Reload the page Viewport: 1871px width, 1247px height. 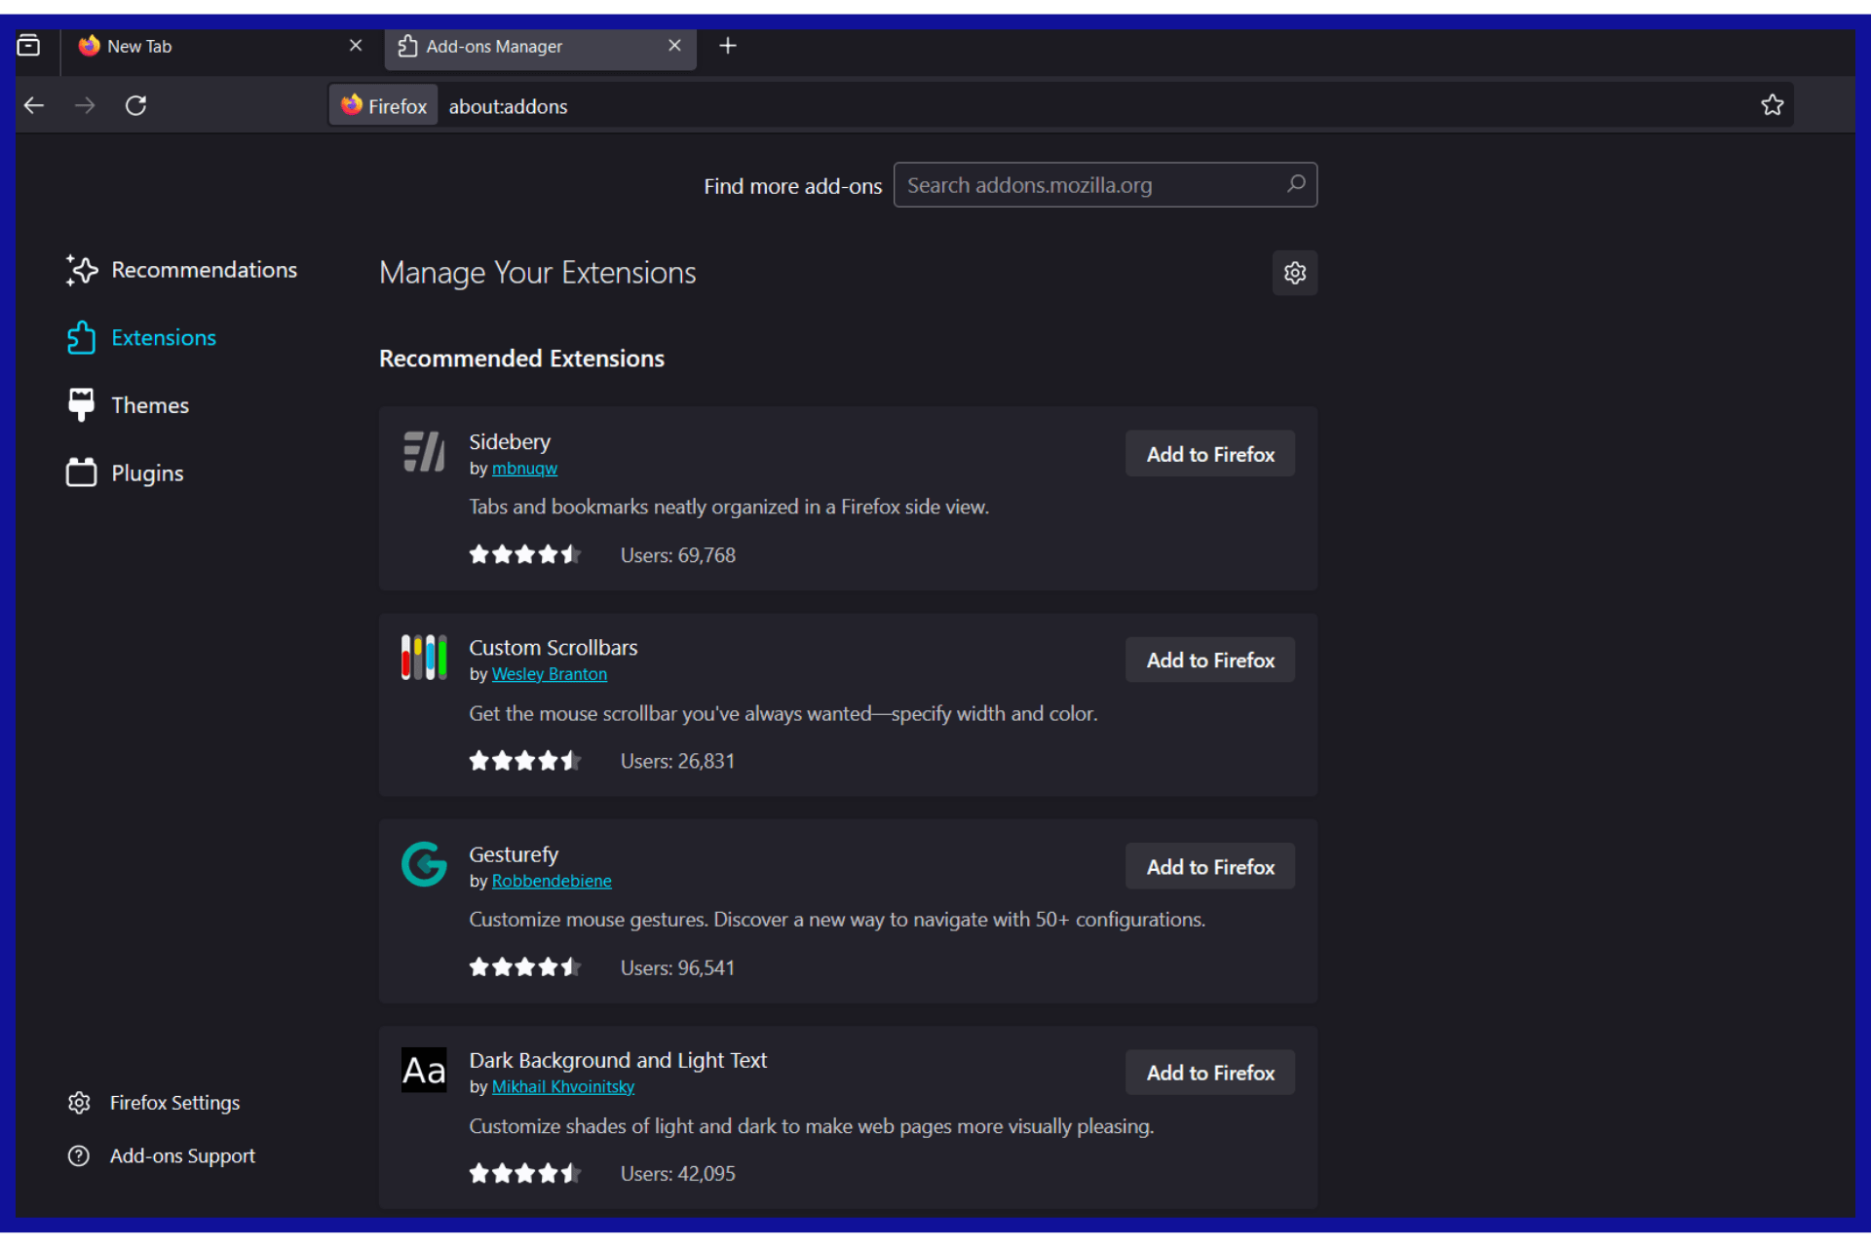[x=135, y=105]
